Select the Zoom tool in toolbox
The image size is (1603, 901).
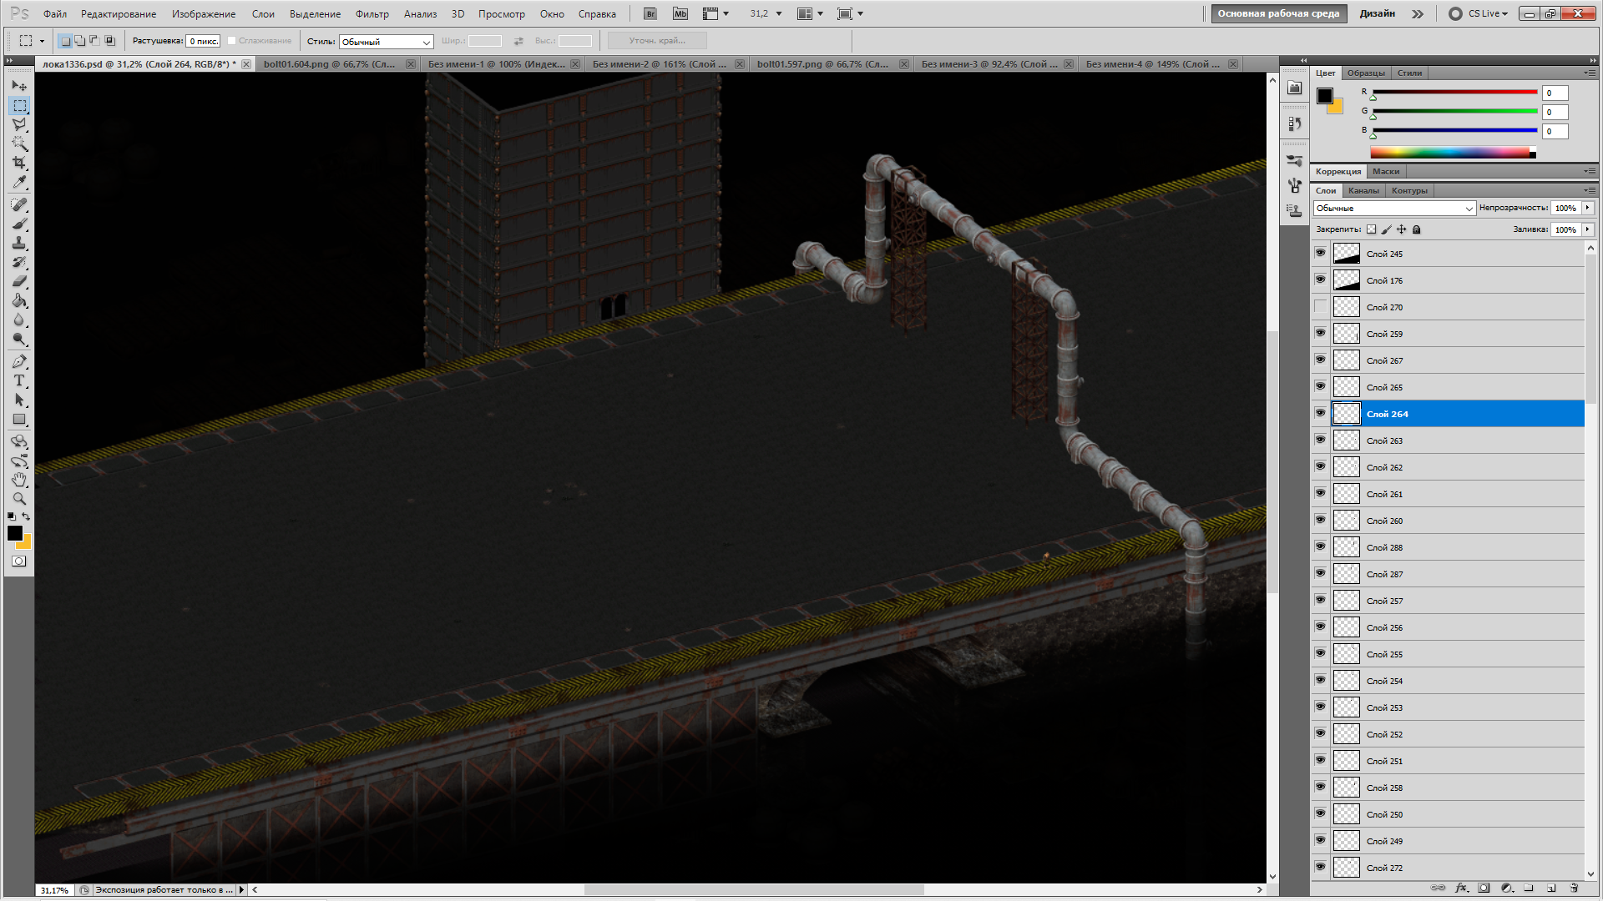pos(19,499)
